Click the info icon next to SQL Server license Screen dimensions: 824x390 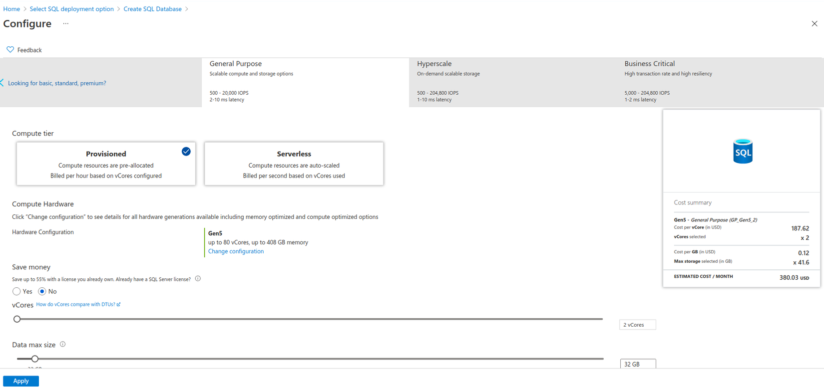tap(198, 279)
